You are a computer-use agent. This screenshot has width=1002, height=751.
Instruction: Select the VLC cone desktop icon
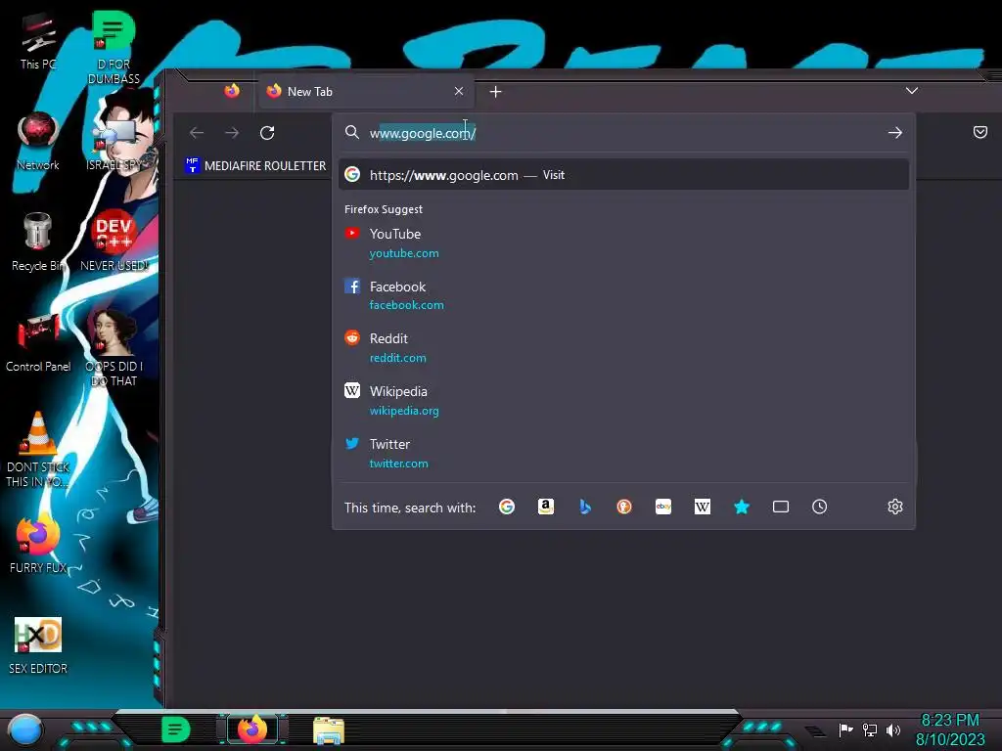coord(38,450)
